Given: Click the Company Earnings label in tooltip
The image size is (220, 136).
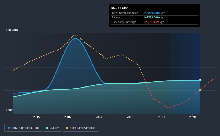Looking at the screenshot, I should point(124,22).
